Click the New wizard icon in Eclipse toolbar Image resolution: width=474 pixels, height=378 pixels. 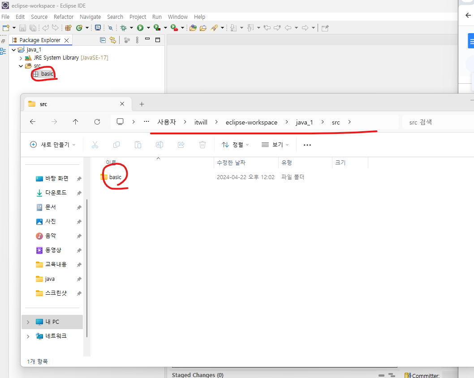point(6,28)
